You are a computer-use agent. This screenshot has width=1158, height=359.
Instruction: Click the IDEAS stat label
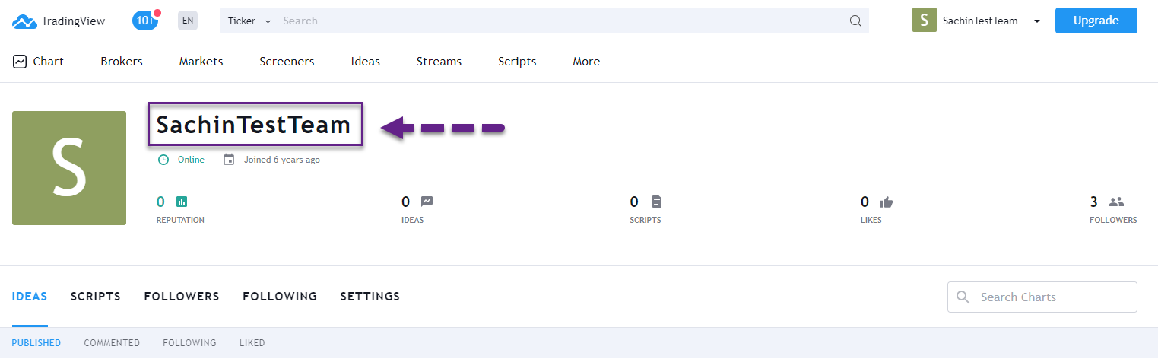[413, 220]
